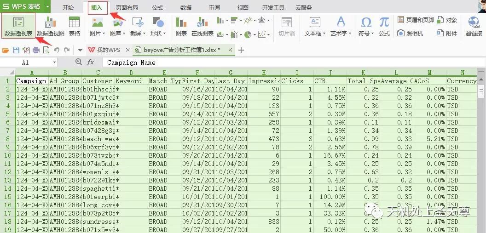This screenshot has height=233, width=486.
Task: Click the 图表 chart icon
Action: tap(181, 26)
